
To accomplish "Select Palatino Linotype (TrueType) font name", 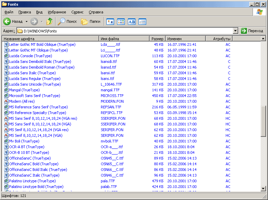I will tap(32, 181).
